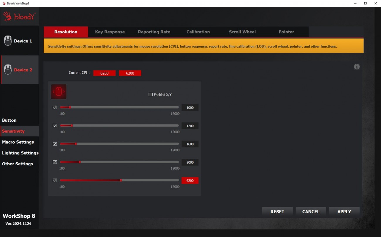
Task: Toggle the 1600 CPI level checkbox
Action: [55, 144]
